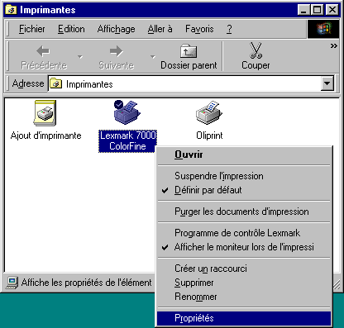Open the Précédente history dropdown arrow
This screenshot has height=328, width=344.
pyautogui.click(x=80, y=56)
